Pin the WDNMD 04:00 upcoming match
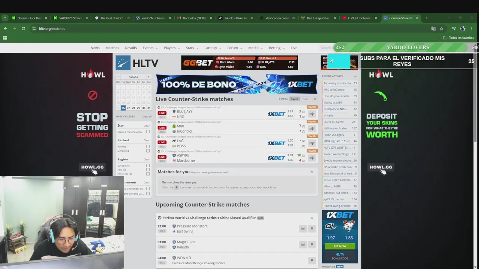Image resolution: width=479 pixels, height=269 pixels. [312, 260]
